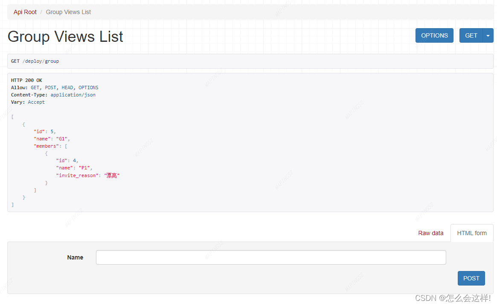Click the group id value 5
This screenshot has width=497, height=306.
(x=52, y=131)
